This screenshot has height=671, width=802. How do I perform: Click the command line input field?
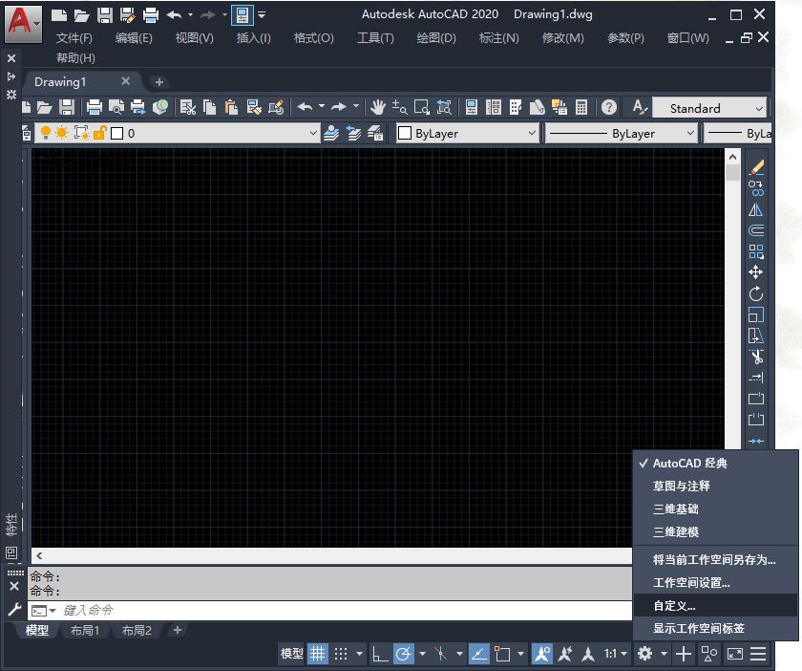point(143,610)
